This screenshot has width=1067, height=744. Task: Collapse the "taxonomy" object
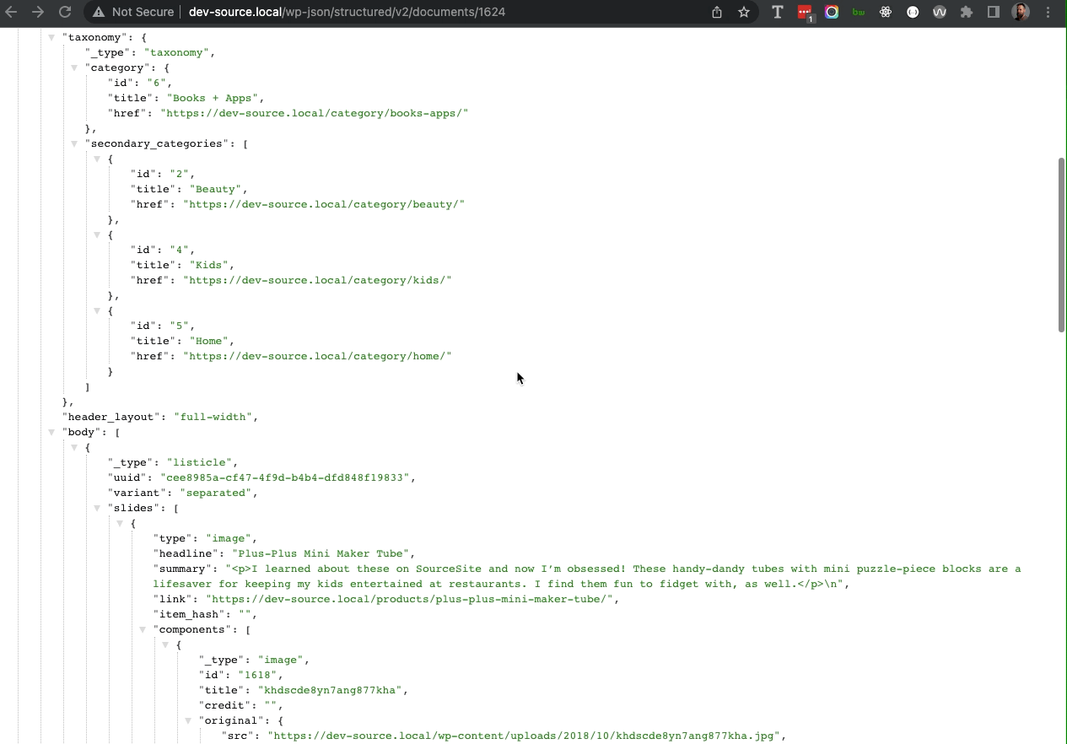pos(51,37)
